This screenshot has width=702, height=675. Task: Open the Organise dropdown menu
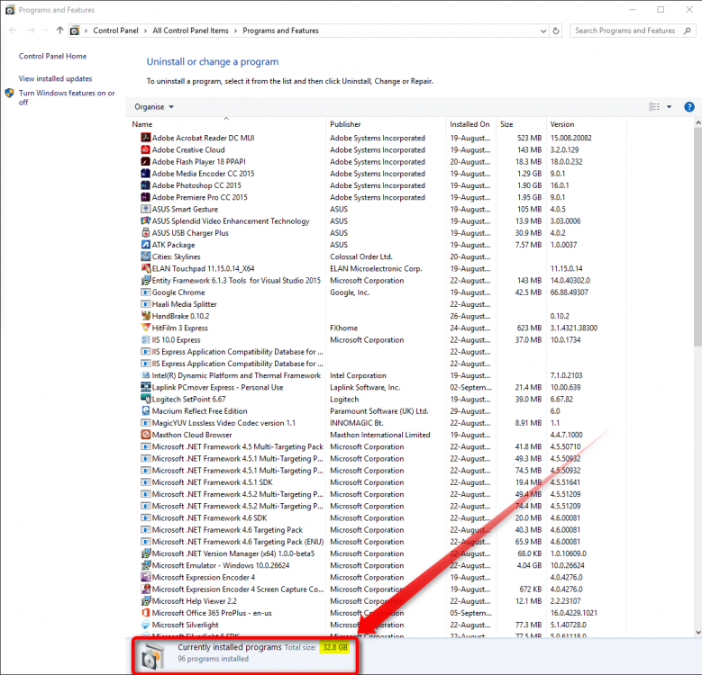point(154,107)
